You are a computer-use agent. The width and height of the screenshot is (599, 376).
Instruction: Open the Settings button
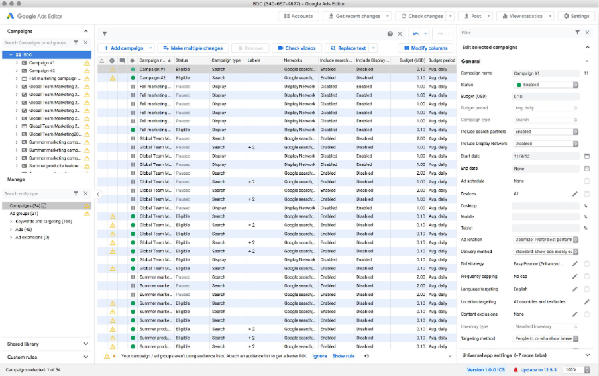click(x=576, y=16)
